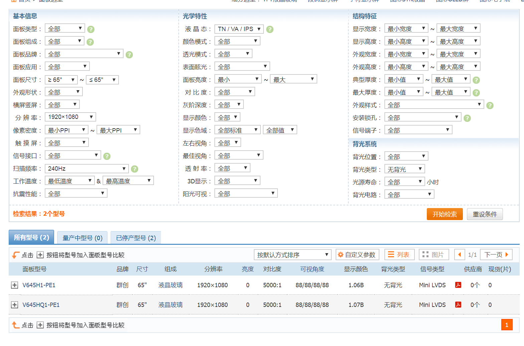Add V645HQ1-PE1 to comparison with plus box
Image resolution: width=524 pixels, height=346 pixels.
(14, 305)
